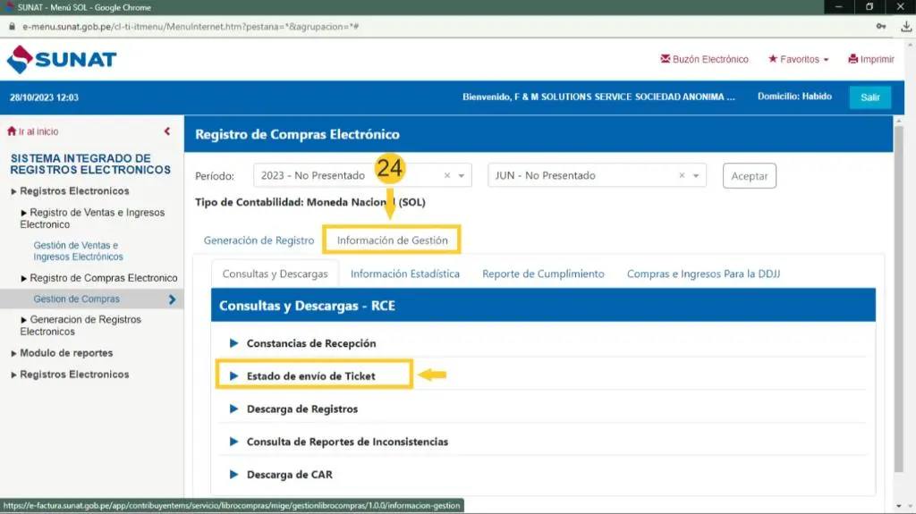
Task: Collapse sidebar with red chevron arrow
Action: tap(167, 131)
